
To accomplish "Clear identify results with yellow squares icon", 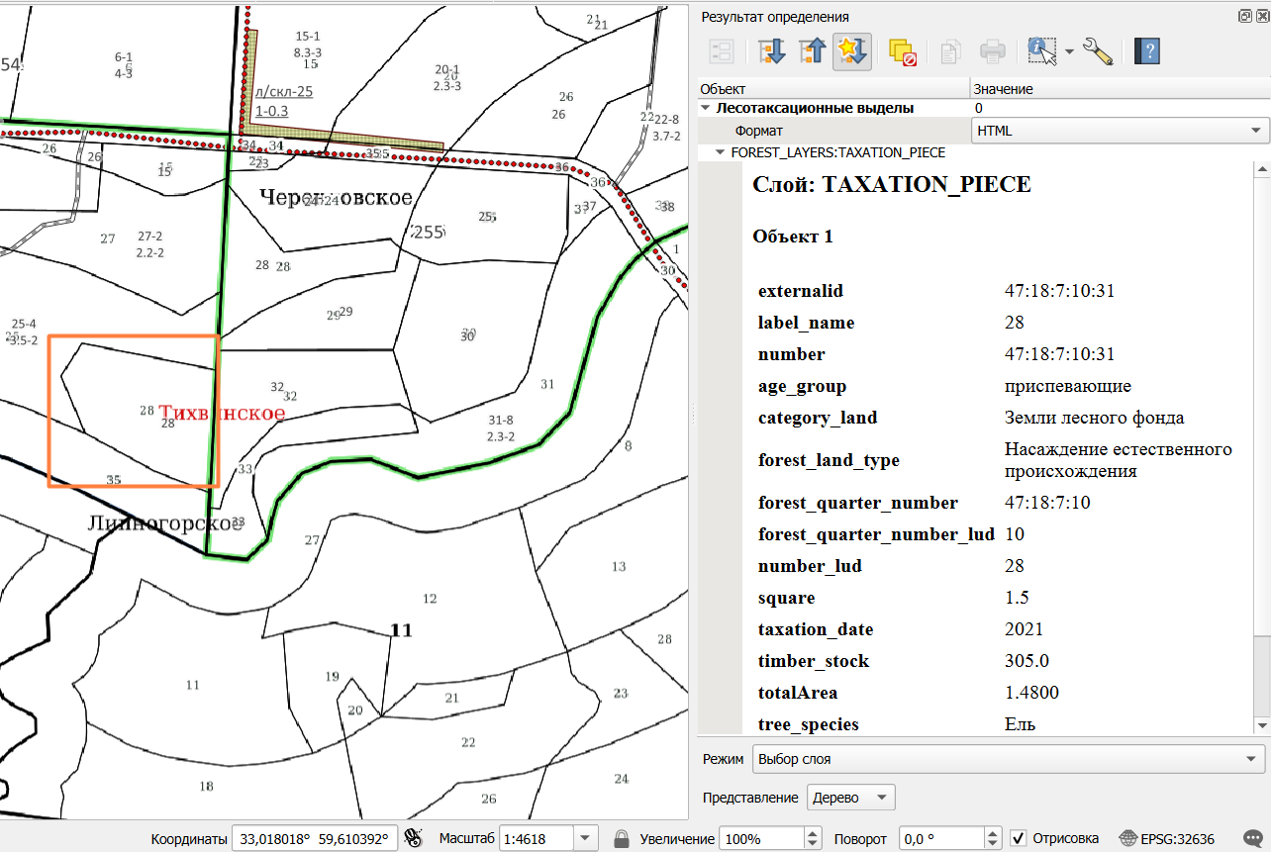I will click(903, 51).
